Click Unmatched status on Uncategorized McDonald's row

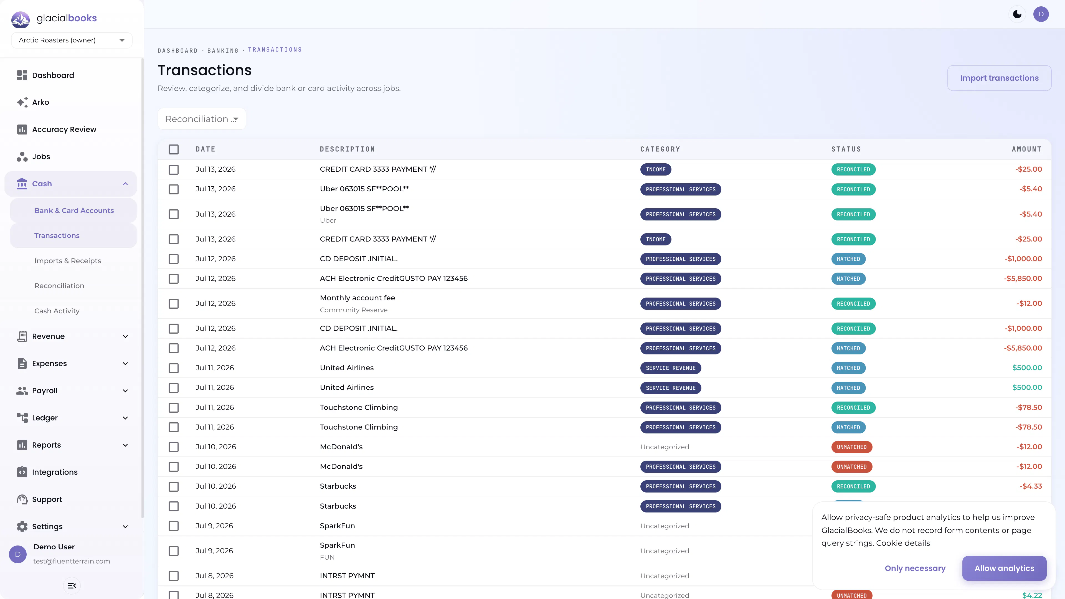tap(852, 447)
